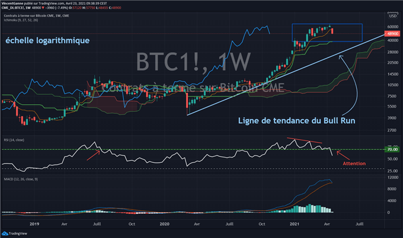Click the échelle logarithmique text note
The width and height of the screenshot is (403, 238).
pos(47,40)
